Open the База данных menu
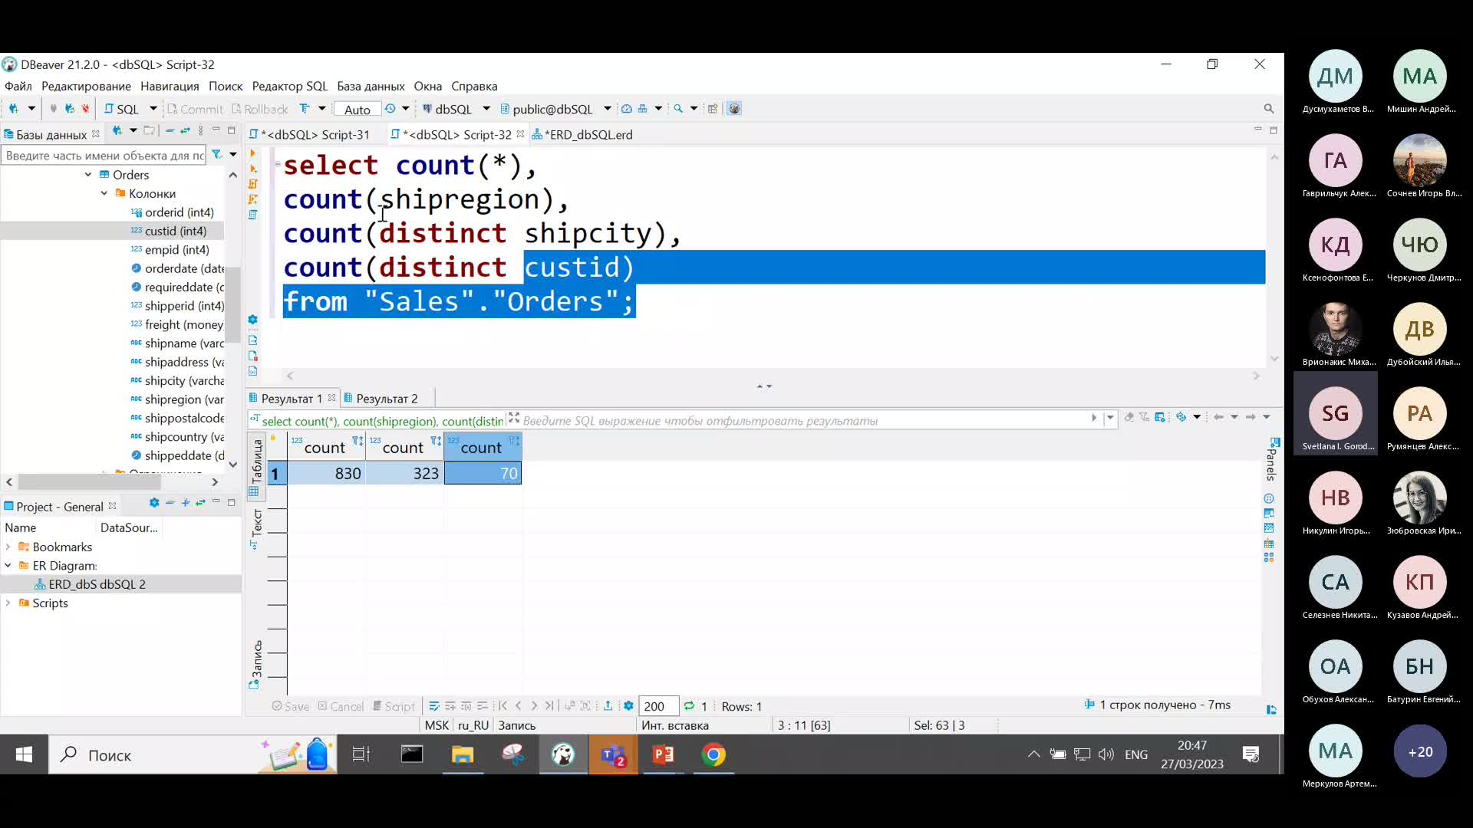The height and width of the screenshot is (828, 1473). tap(371, 86)
